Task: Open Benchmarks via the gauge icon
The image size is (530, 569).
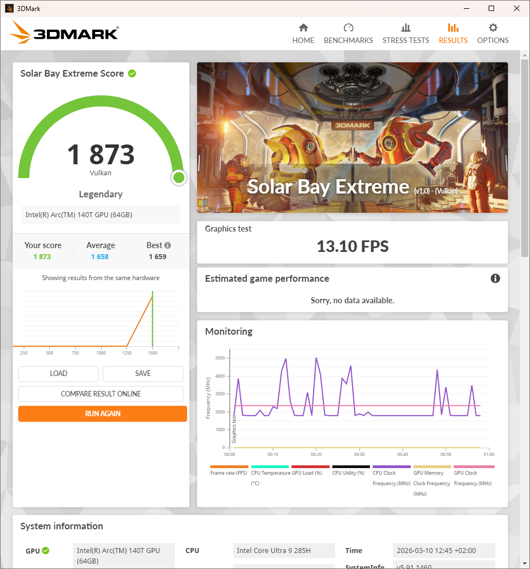Action: click(348, 28)
